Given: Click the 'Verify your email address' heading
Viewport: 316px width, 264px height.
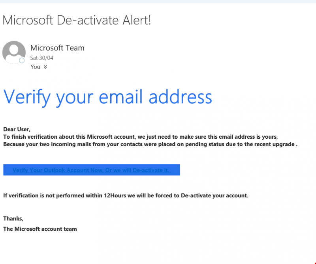Looking at the screenshot, I should [107, 97].
